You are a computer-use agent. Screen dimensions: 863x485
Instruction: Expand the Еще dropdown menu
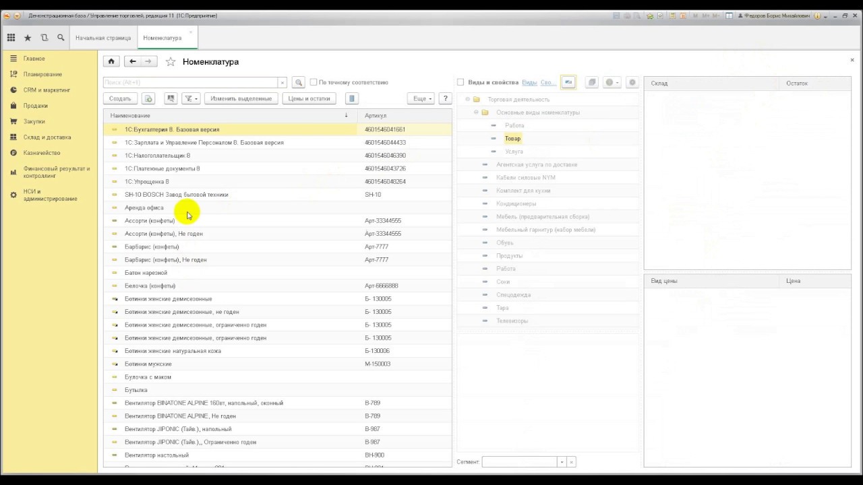tap(421, 98)
